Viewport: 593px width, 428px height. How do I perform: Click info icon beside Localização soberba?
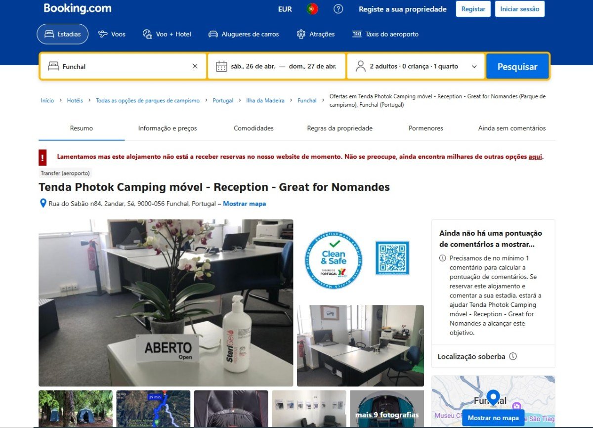(513, 356)
